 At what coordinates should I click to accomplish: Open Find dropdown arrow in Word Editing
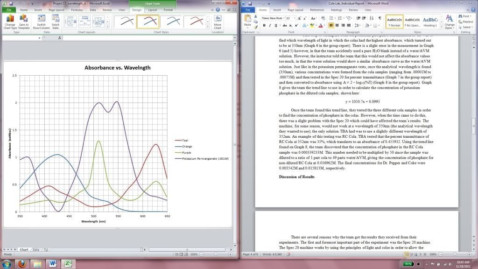[x=471, y=16]
